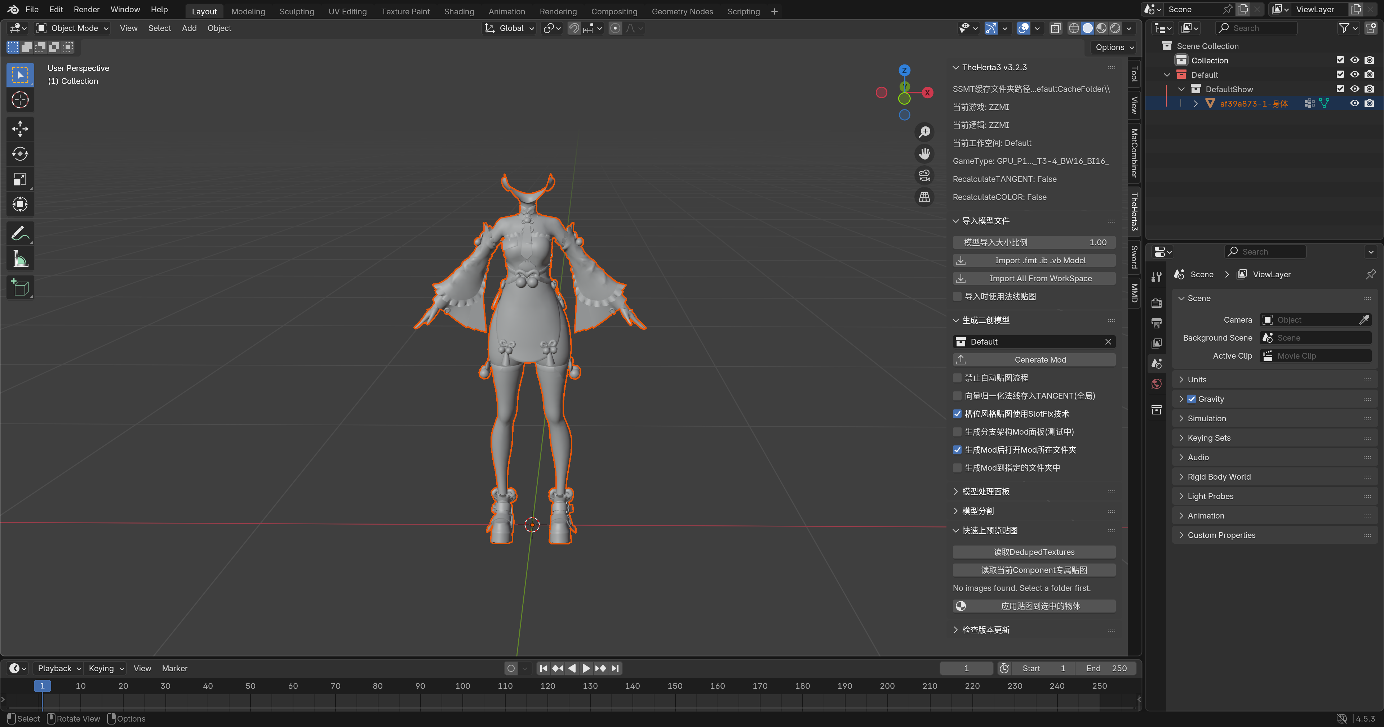Open the Render menu
Image resolution: width=1384 pixels, height=727 pixels.
(x=86, y=9)
